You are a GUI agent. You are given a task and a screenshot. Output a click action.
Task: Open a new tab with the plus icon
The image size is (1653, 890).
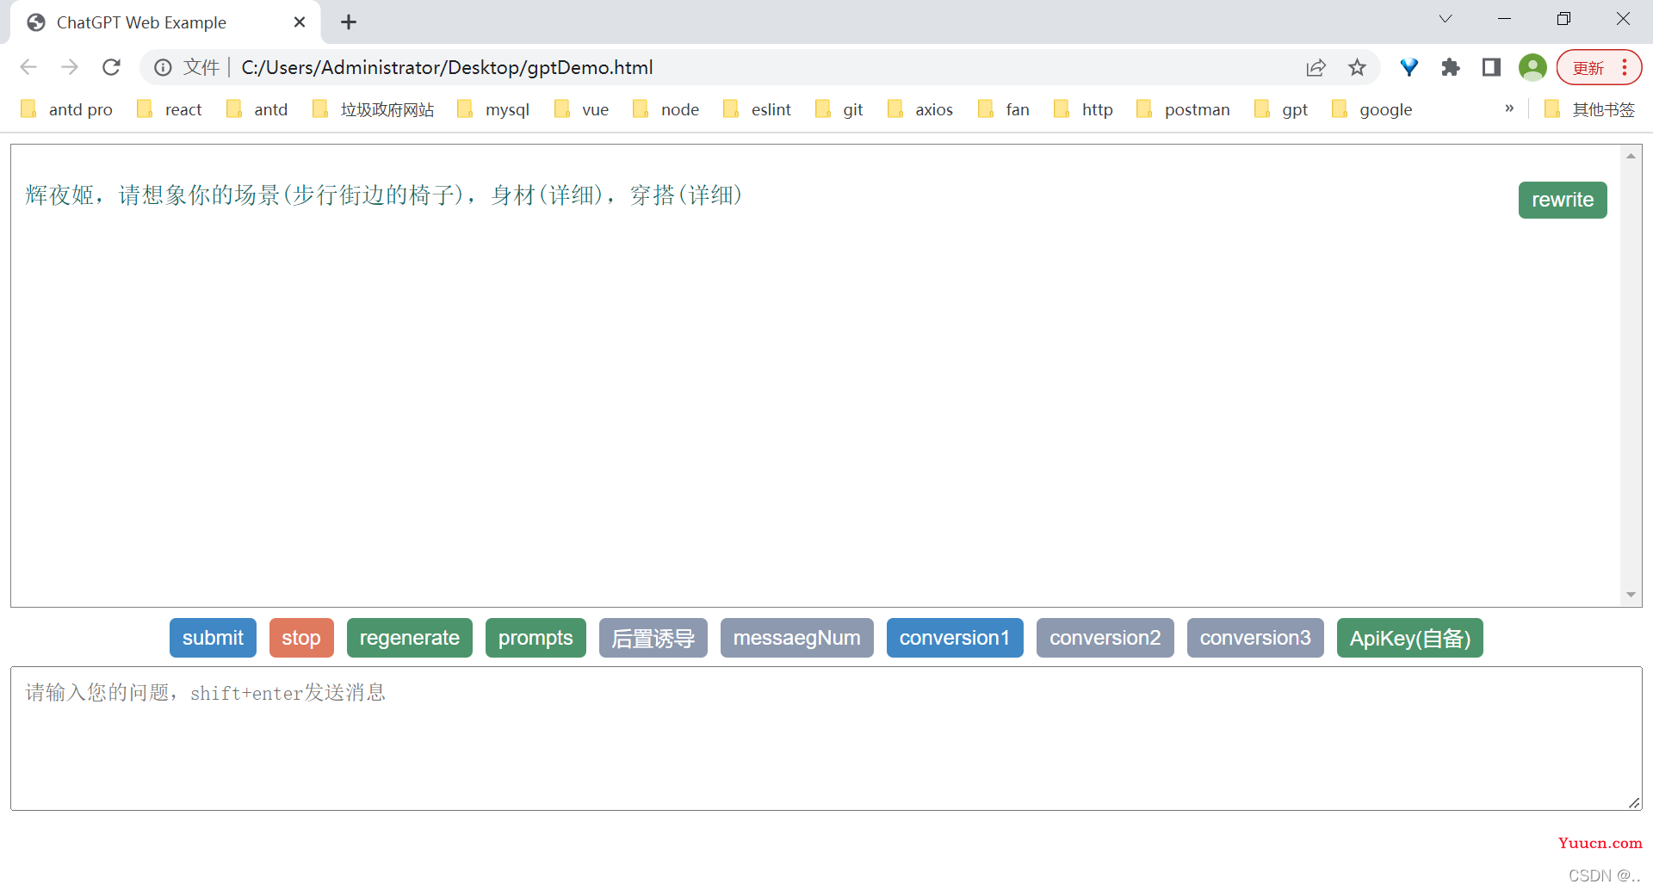(x=348, y=22)
